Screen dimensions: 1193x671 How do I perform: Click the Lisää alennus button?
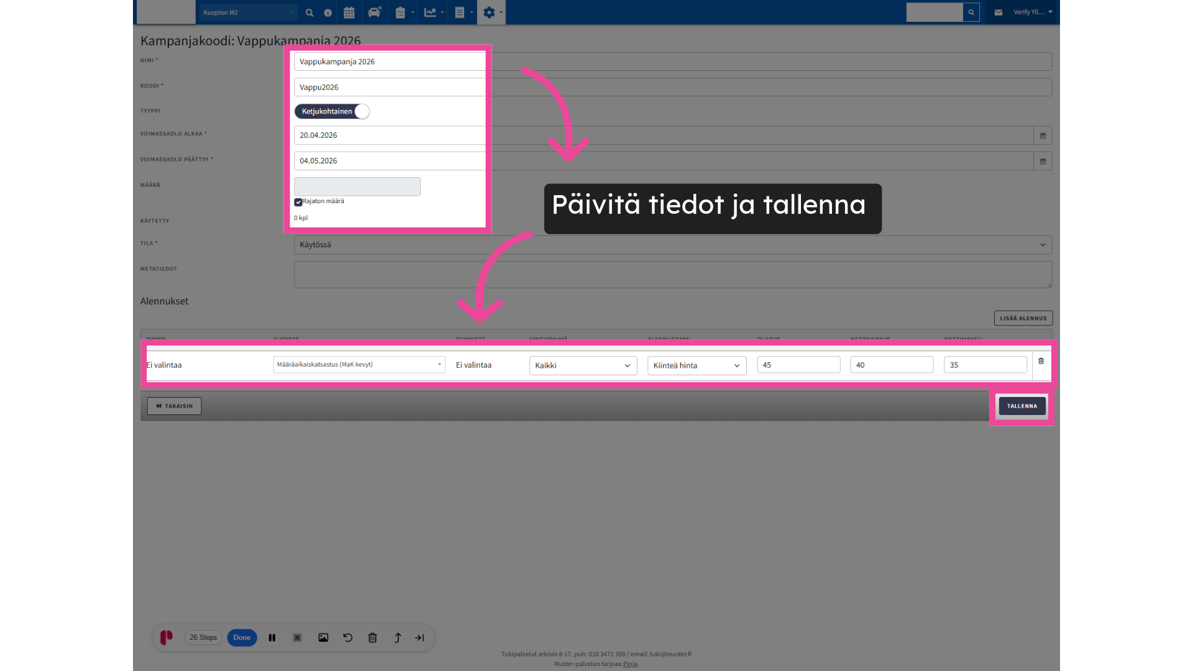pyautogui.click(x=1023, y=318)
